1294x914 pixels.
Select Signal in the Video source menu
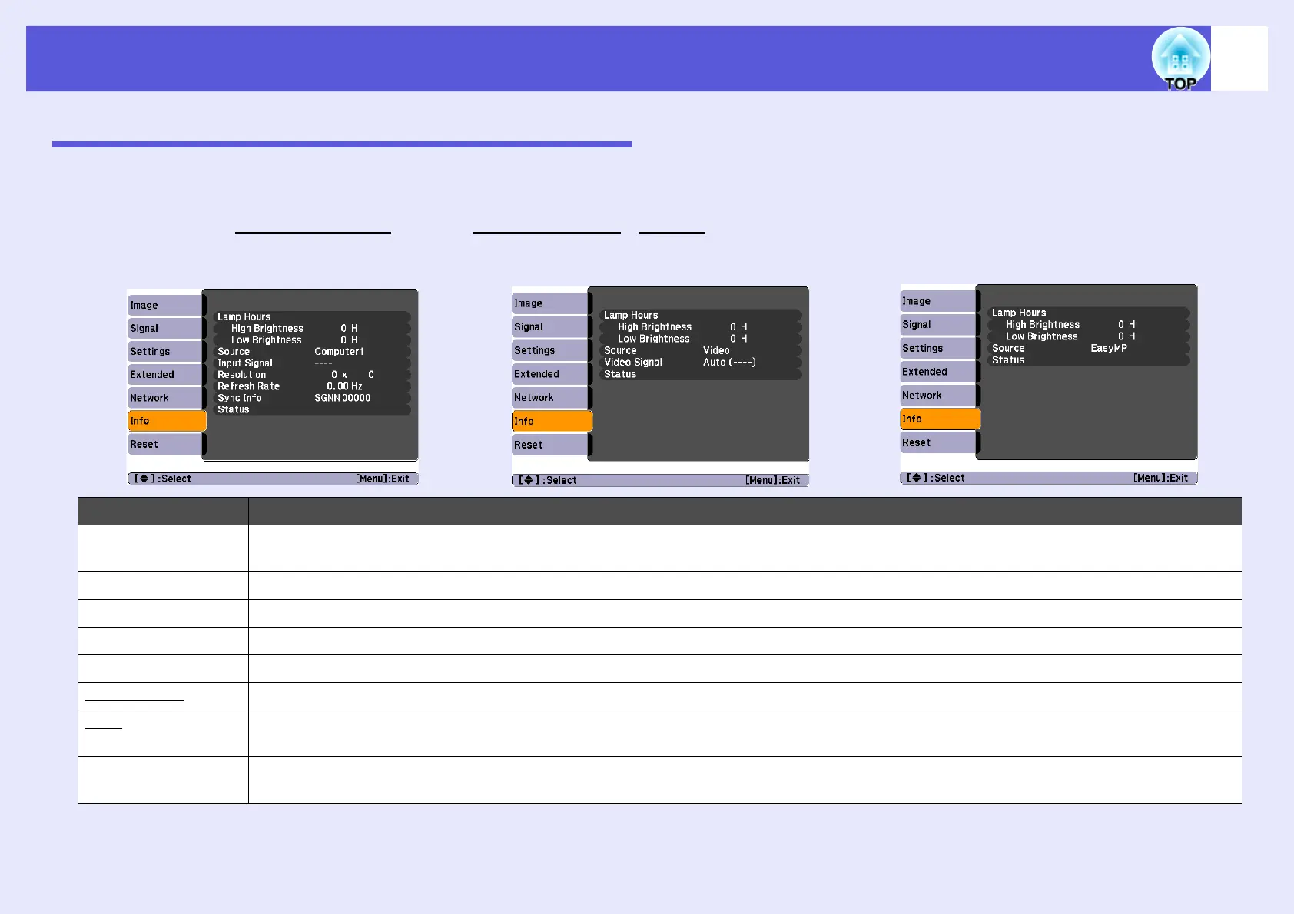click(x=550, y=326)
